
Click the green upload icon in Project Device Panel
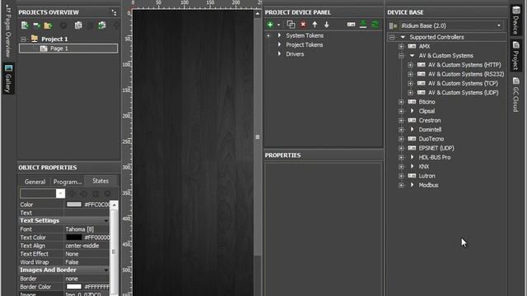point(363,24)
